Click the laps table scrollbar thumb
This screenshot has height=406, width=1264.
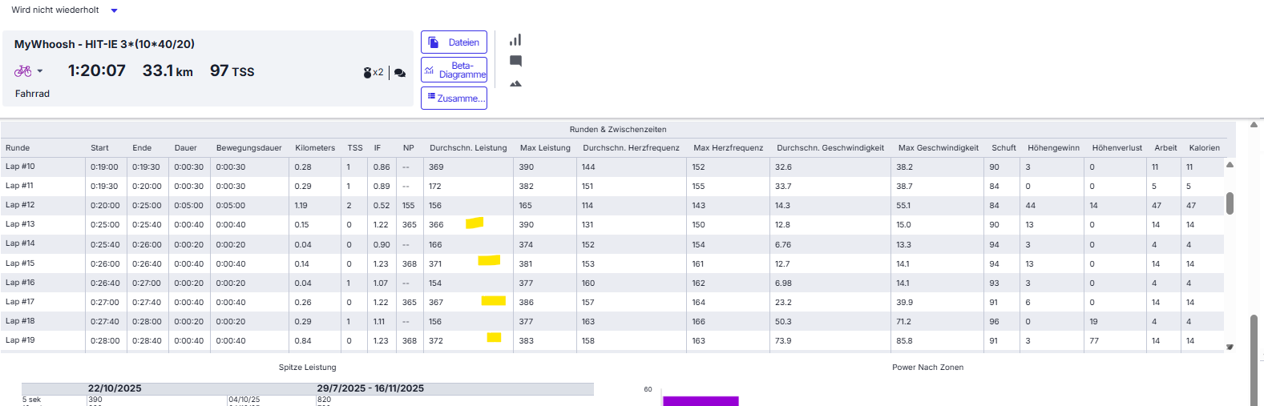[x=1230, y=203]
